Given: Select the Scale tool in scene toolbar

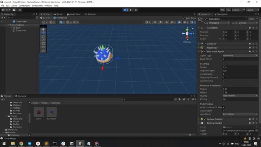Looking at the screenshot, I should pyautogui.click(x=43, y=40).
